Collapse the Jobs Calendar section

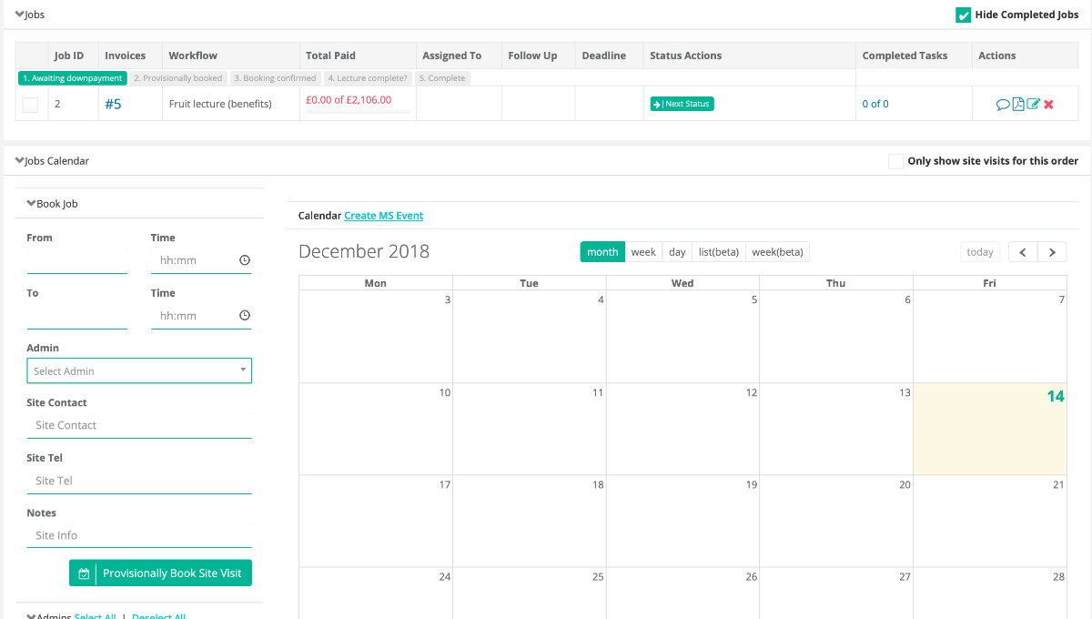[20, 161]
